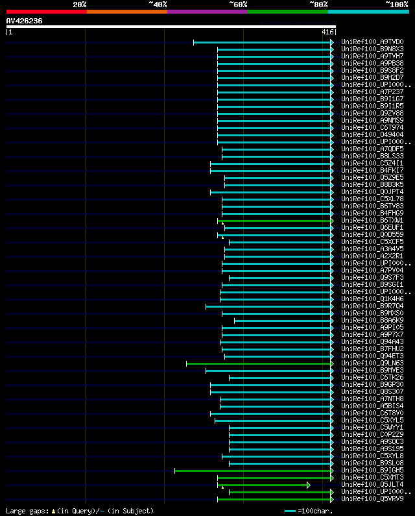Open hit UniRef100_A9PB38
The height and width of the screenshot is (516, 415).
372,63
